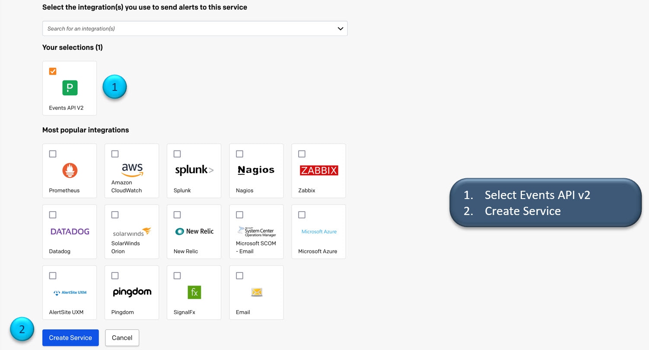The height and width of the screenshot is (350, 649).
Task: Click the Search for an integration field
Action: tap(195, 29)
